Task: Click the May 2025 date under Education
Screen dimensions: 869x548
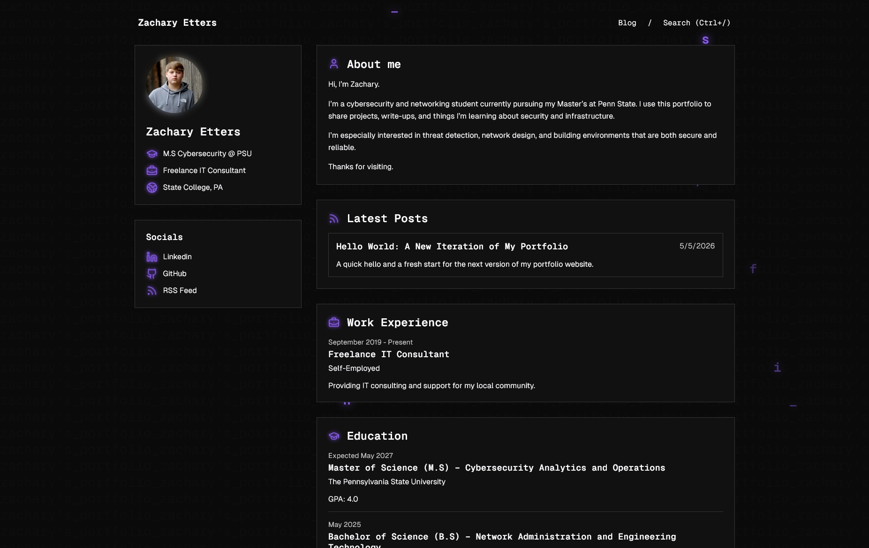Action: click(345, 525)
